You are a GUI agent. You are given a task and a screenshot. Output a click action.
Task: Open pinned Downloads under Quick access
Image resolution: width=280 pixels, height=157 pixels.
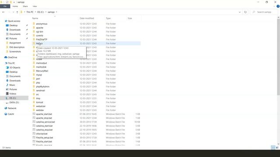[15, 30]
